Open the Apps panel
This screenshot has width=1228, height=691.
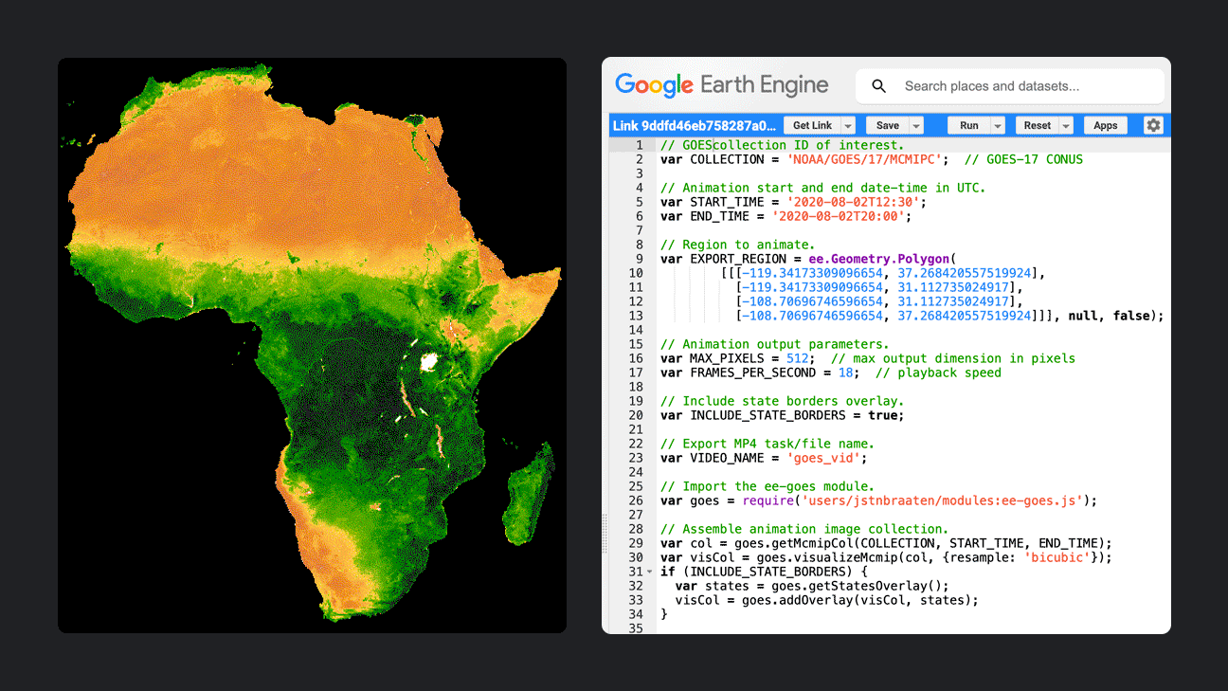1105,124
